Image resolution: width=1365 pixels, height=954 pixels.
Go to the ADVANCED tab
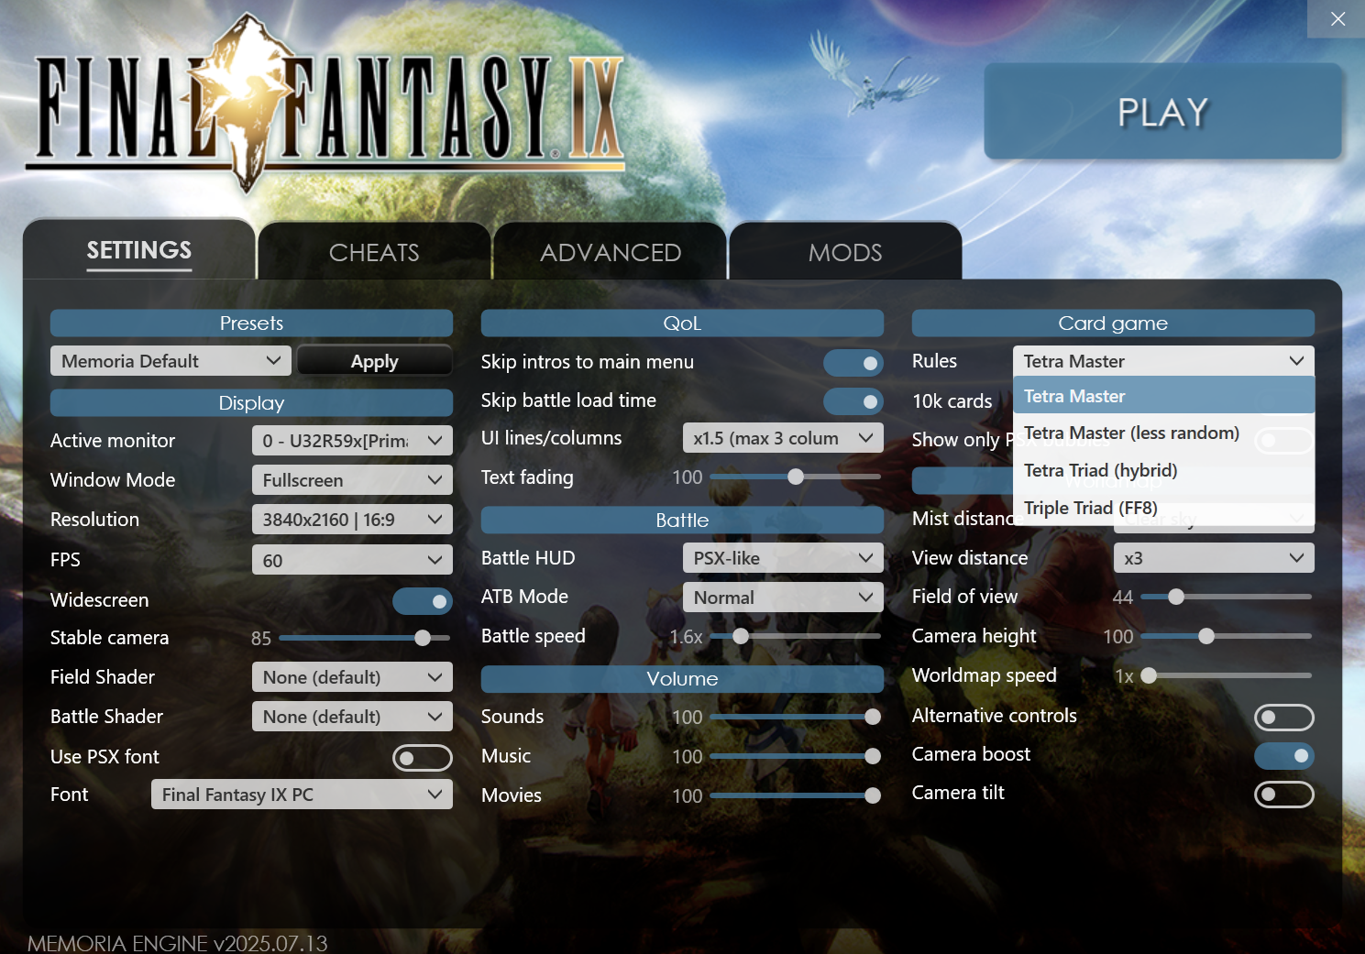pyautogui.click(x=611, y=252)
